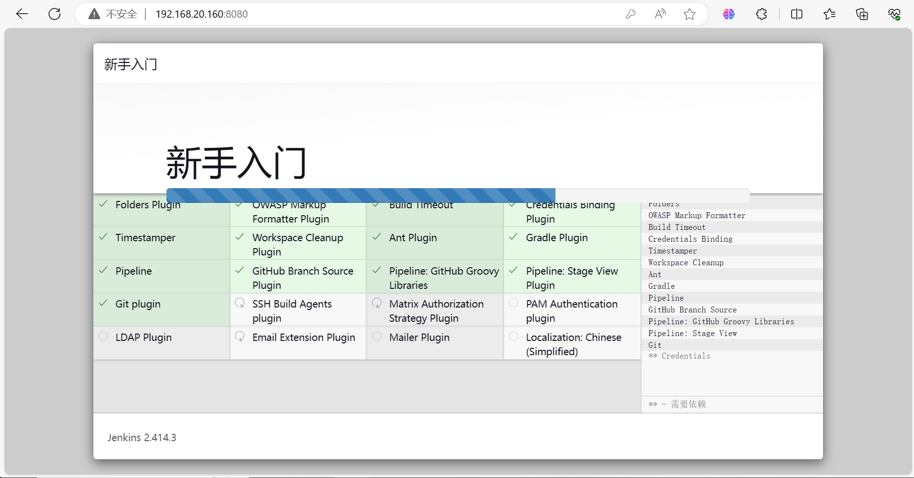Click the Matrix Authorization spinner icon
Viewport: 914px width, 478px height.
tap(377, 303)
